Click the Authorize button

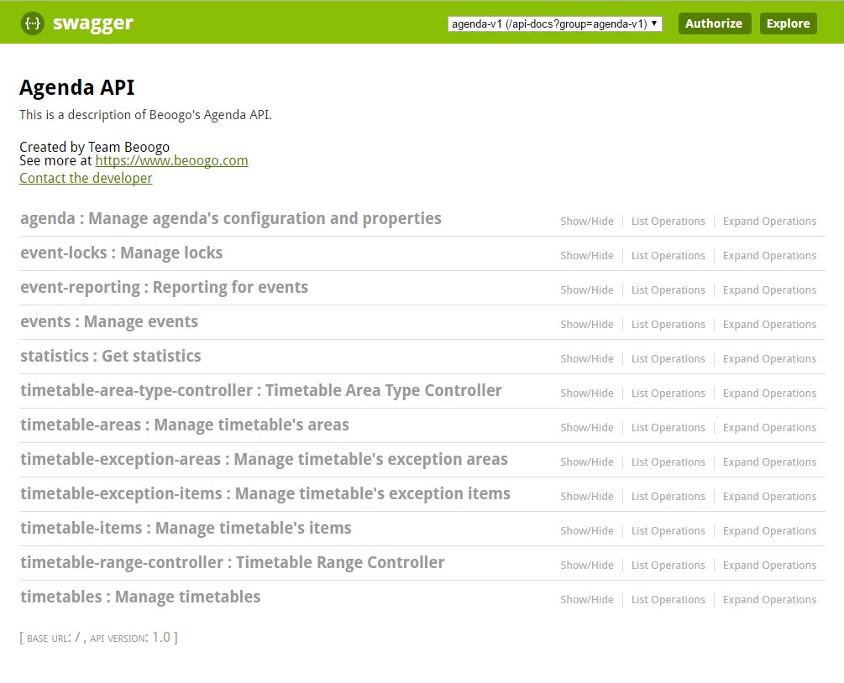tap(715, 23)
